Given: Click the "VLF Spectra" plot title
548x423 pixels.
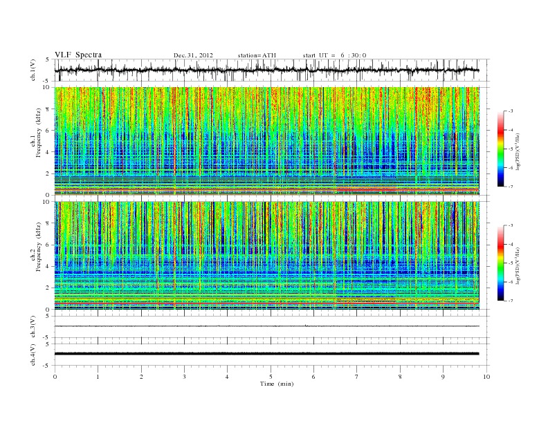Looking at the screenshot, I should 78,55.
